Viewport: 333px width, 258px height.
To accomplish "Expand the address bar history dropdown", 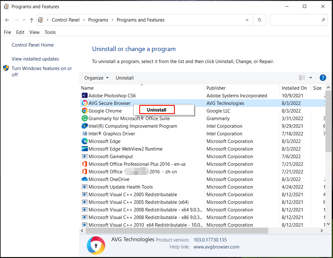I will tap(247, 20).
